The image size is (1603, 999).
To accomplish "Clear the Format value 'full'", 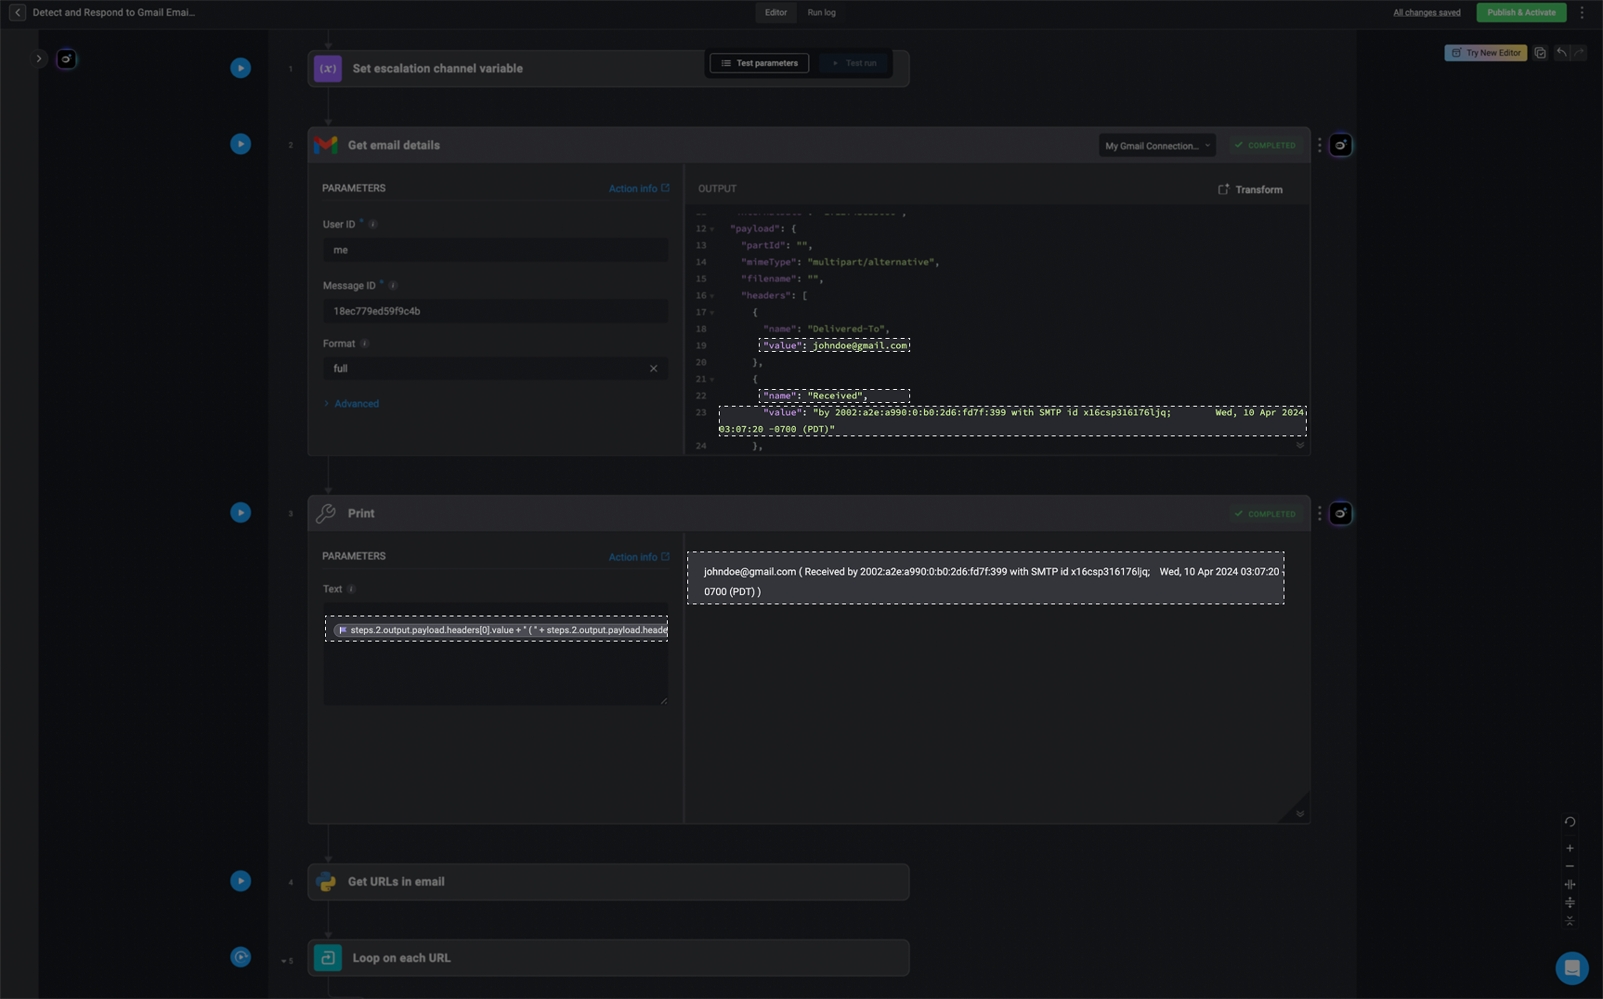I will pyautogui.click(x=654, y=369).
